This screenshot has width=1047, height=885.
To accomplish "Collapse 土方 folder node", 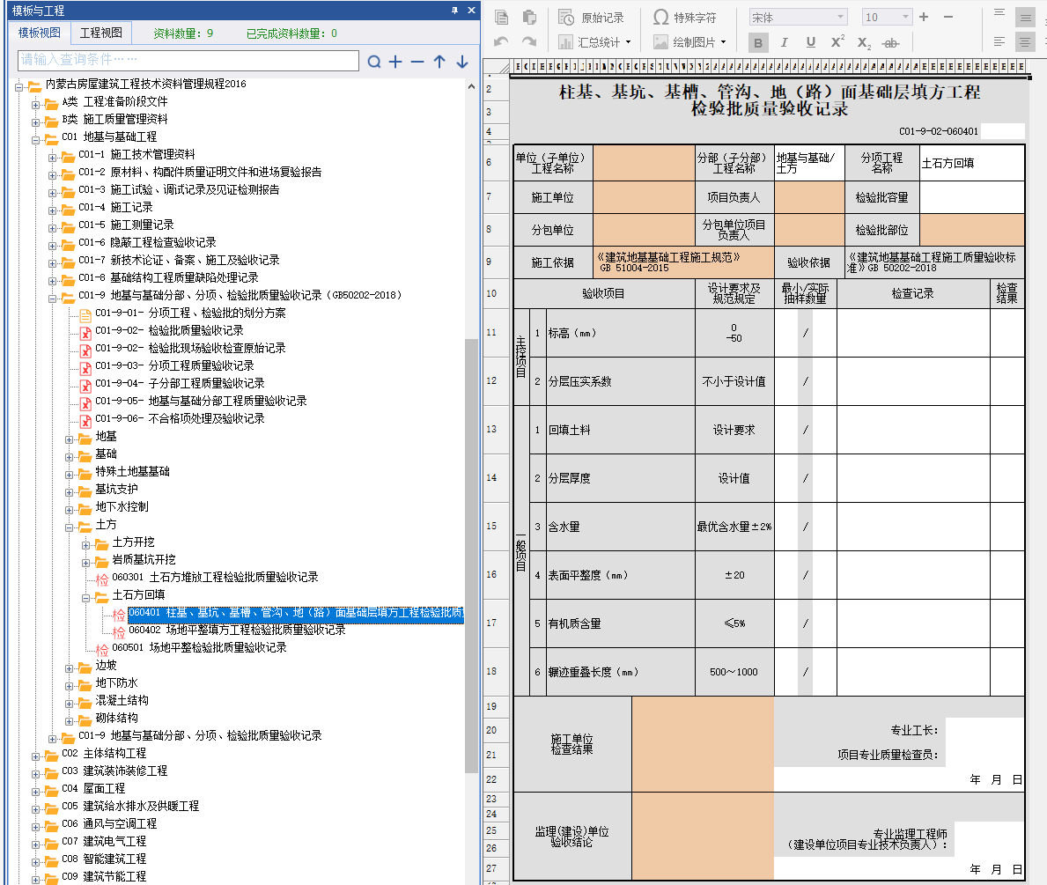I will (x=70, y=527).
